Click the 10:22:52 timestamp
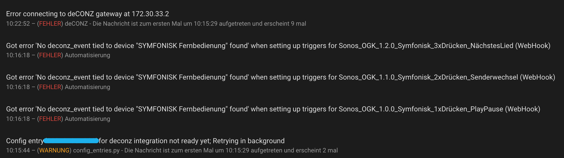The image size is (564, 158). pos(18,24)
